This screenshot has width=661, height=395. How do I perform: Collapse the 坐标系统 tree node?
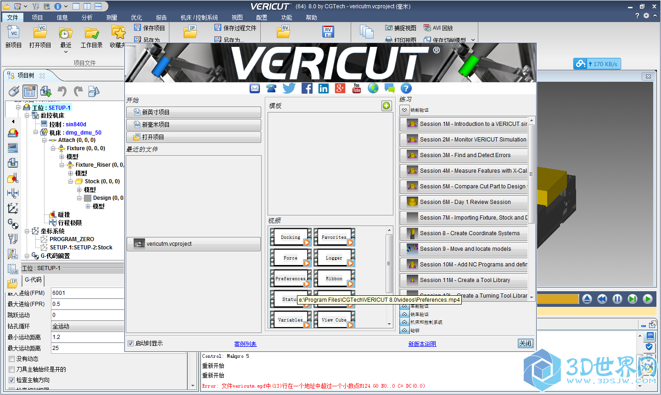pyautogui.click(x=27, y=231)
